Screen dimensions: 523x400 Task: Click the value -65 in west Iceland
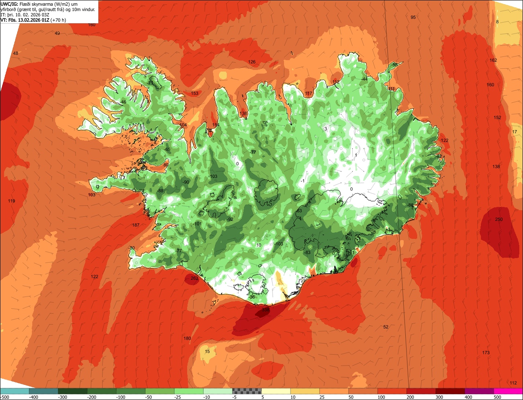point(167,149)
